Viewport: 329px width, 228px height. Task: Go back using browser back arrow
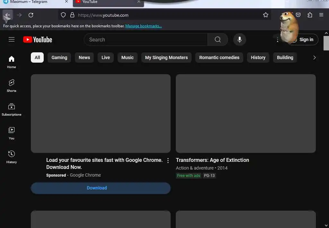click(x=8, y=15)
